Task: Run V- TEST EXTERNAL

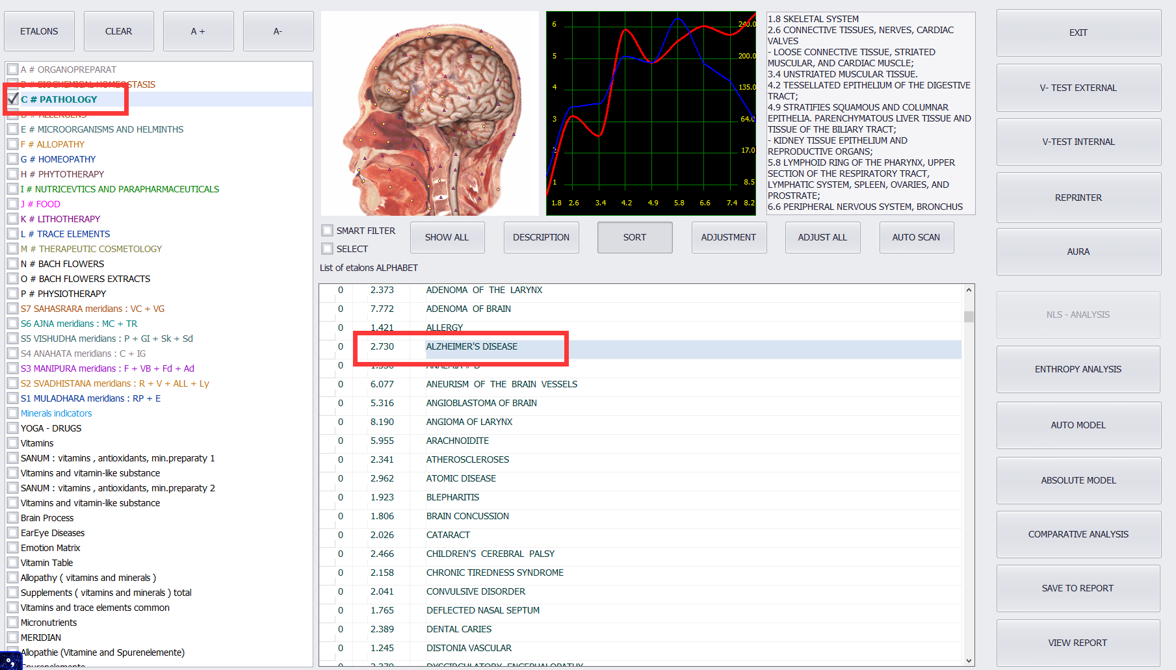Action: (x=1078, y=88)
